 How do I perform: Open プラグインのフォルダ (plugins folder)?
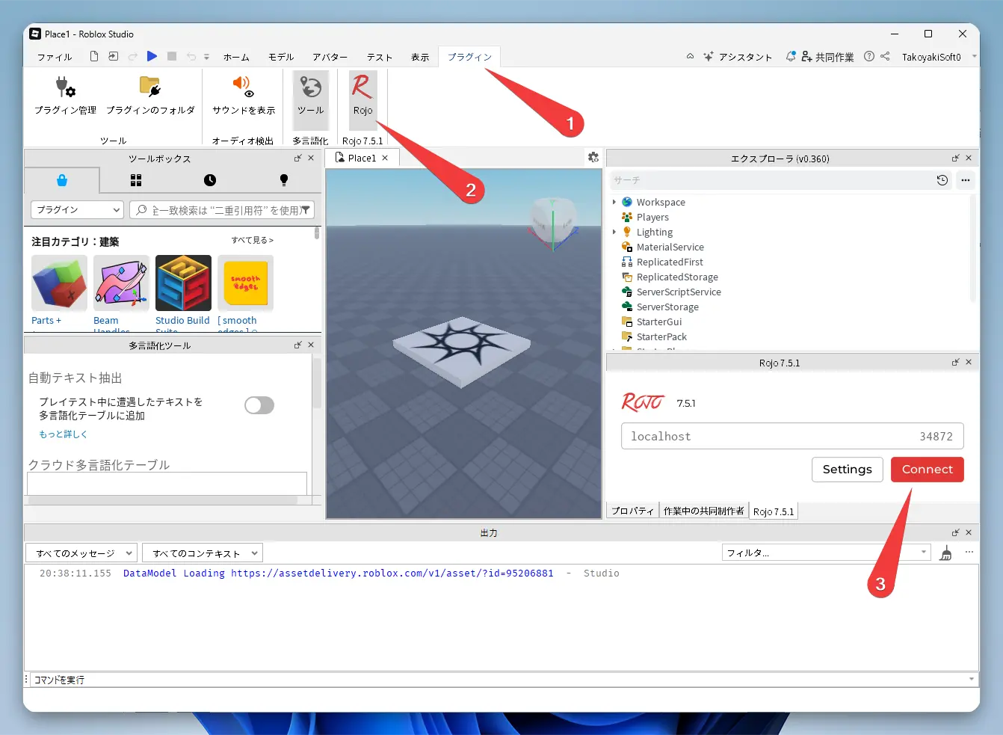coord(150,93)
